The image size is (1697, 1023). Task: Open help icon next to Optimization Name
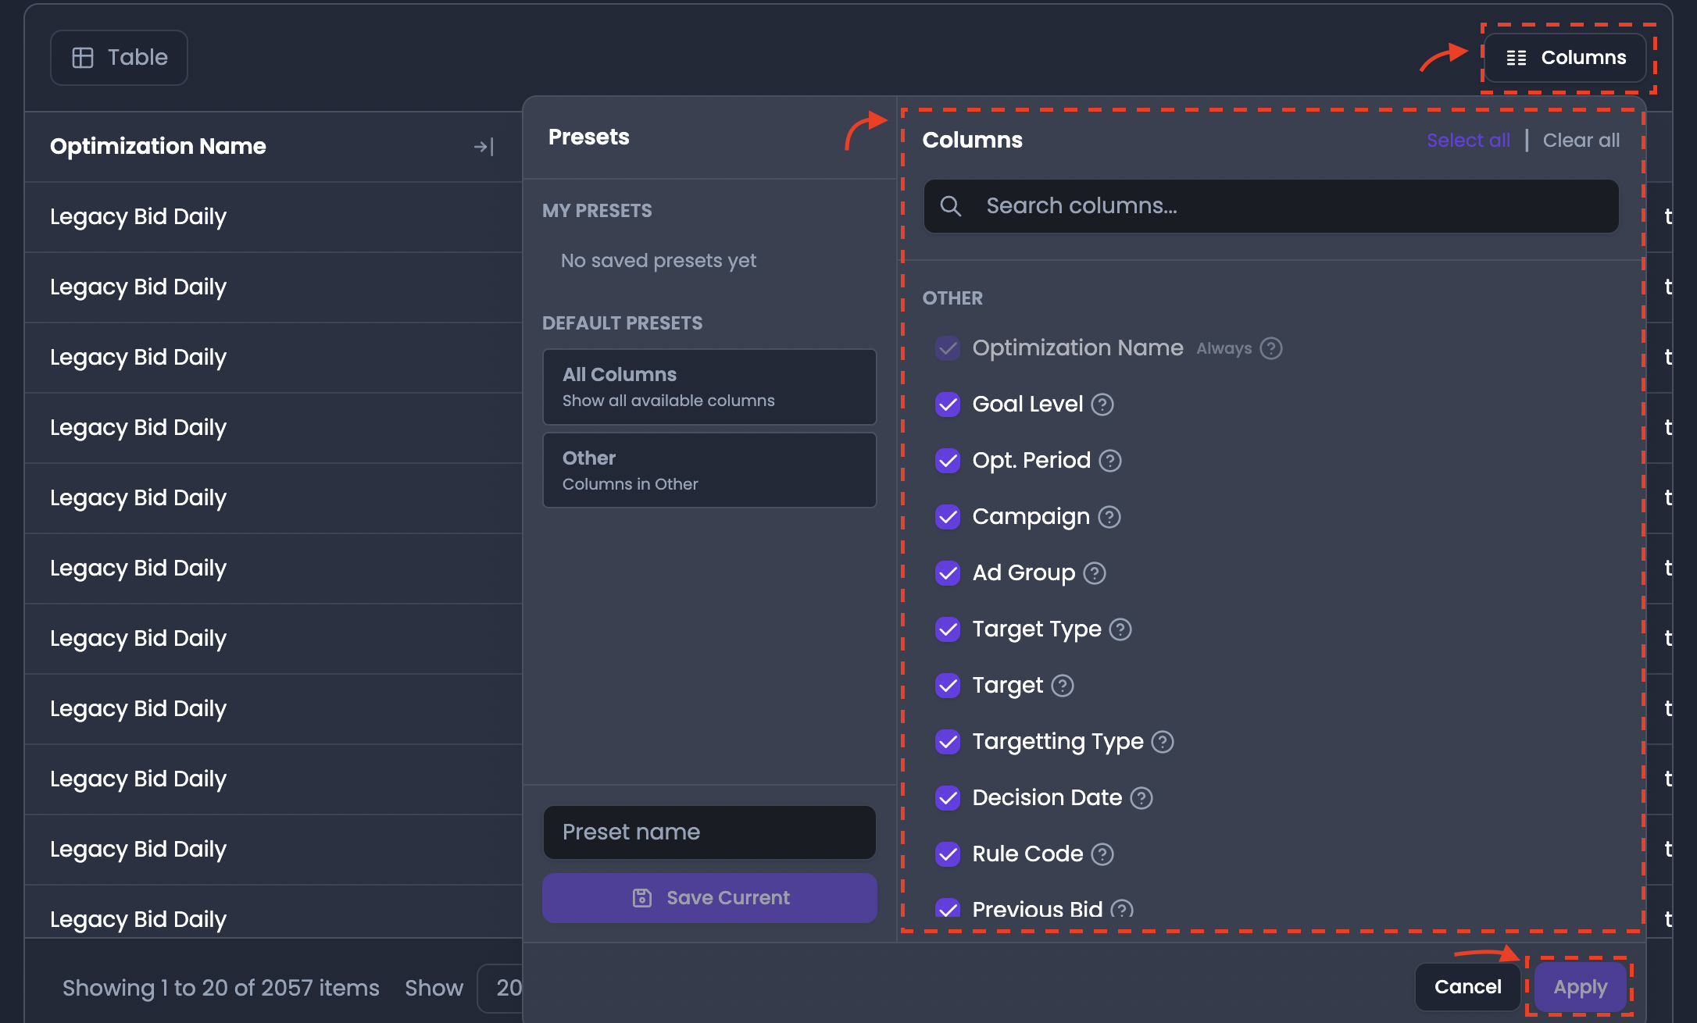1271,348
